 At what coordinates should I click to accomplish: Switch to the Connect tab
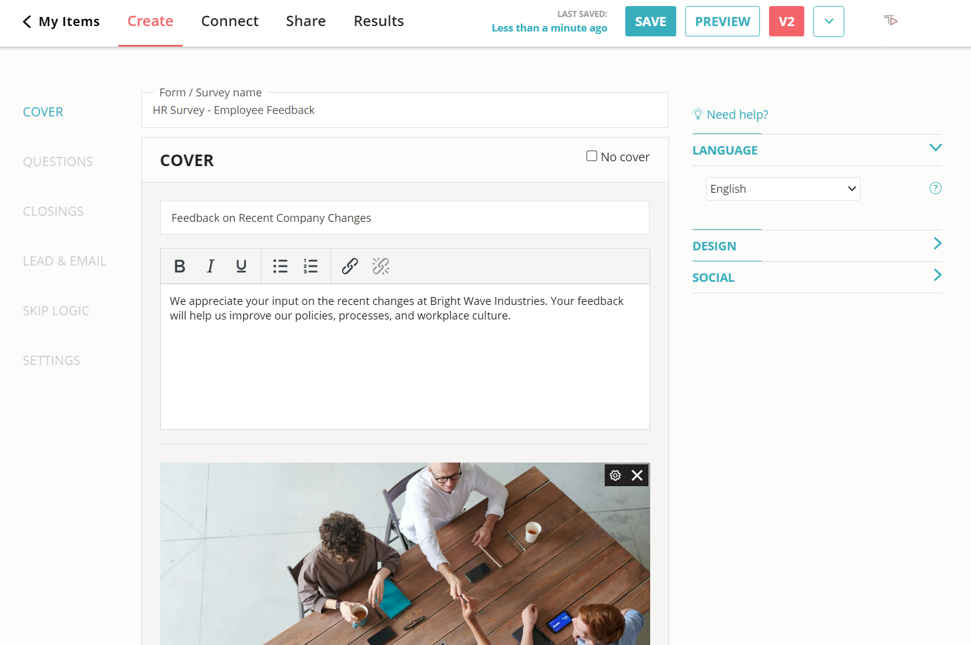click(x=230, y=21)
